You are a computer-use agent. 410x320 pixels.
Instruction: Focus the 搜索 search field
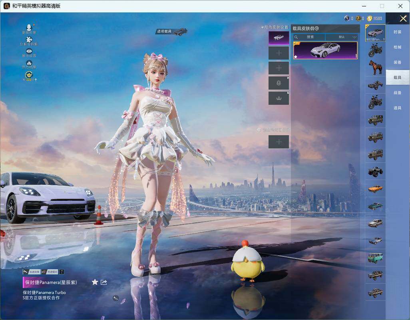click(309, 37)
